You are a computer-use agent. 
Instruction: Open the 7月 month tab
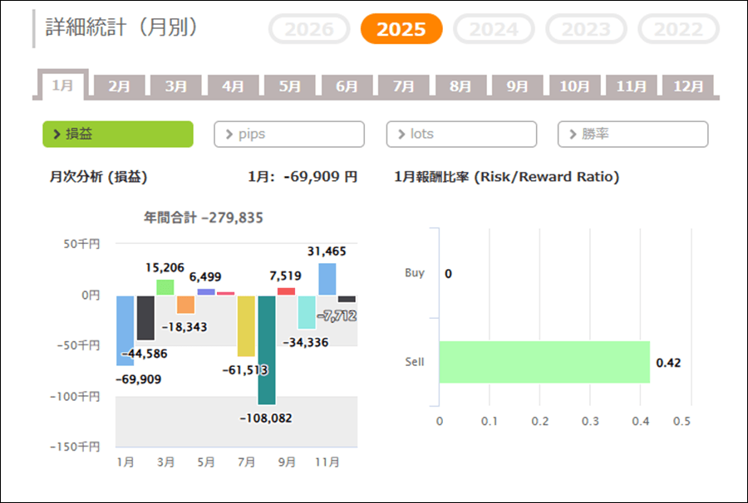[x=404, y=85]
